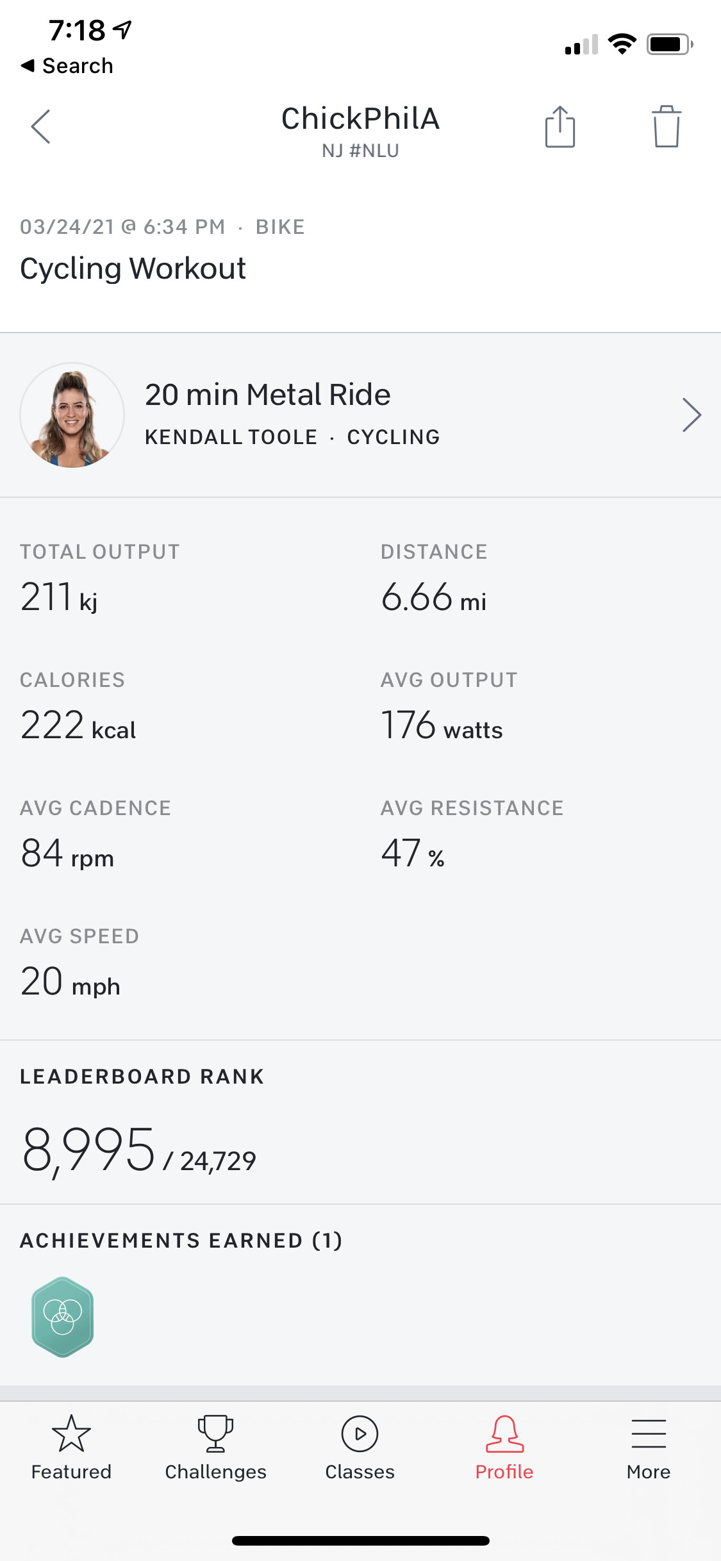Tap the Wi-Fi status icon
Viewport: 721px width, 1561px height.
[622, 44]
